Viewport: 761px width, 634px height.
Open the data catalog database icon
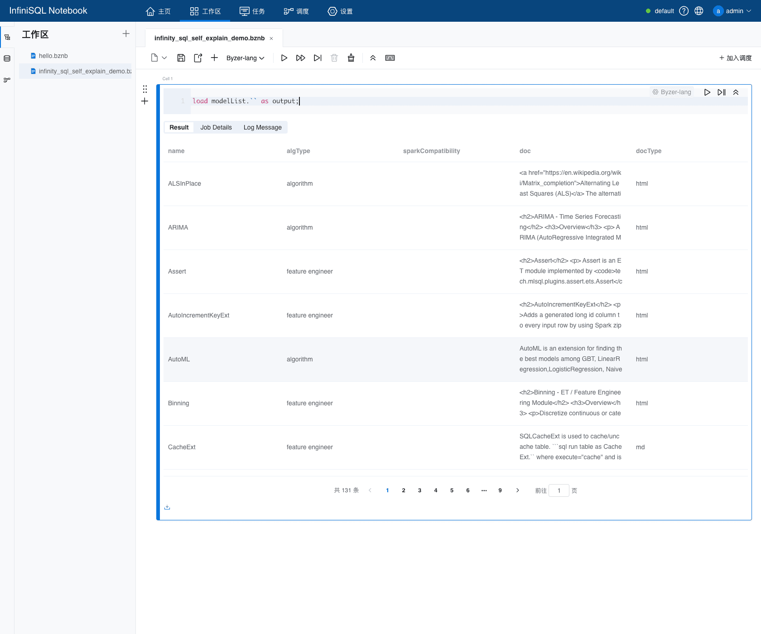7,58
